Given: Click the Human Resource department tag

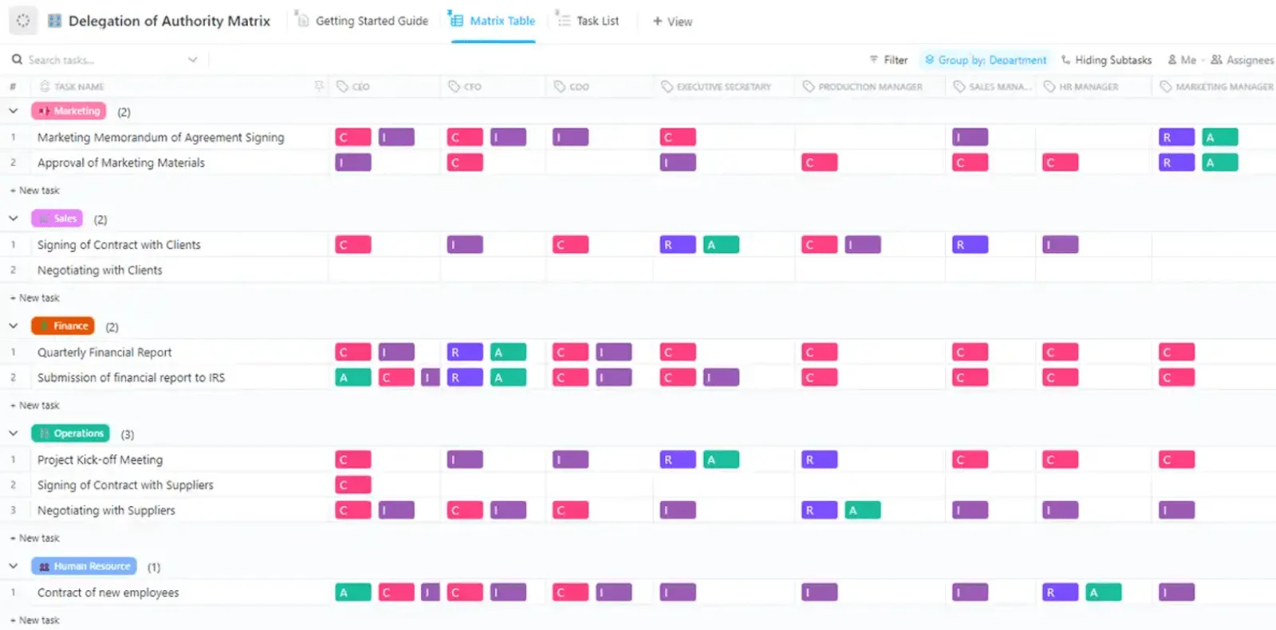Looking at the screenshot, I should (x=84, y=566).
